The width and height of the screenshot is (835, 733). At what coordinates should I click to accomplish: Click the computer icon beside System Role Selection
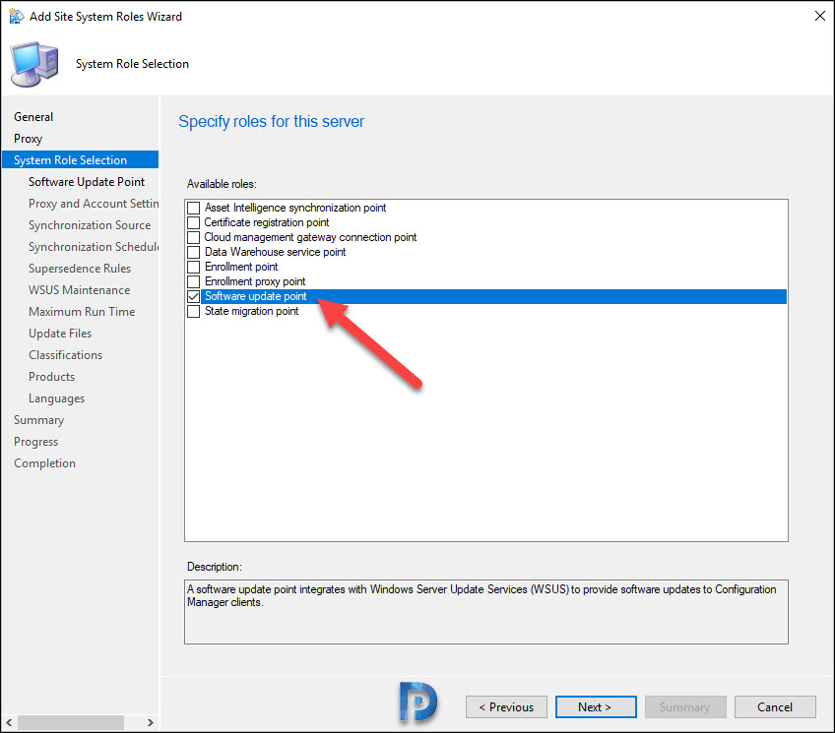tap(34, 64)
